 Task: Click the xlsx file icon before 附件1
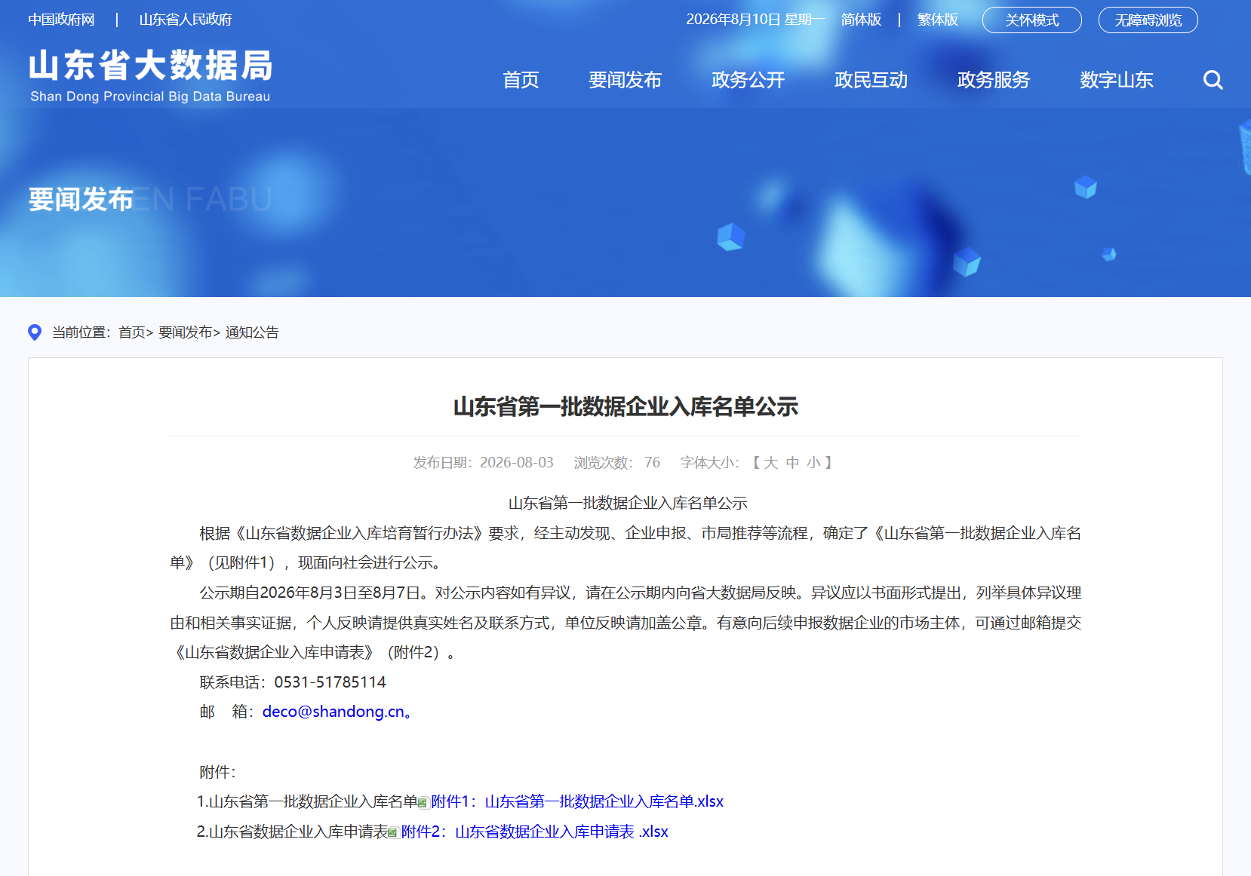[423, 803]
